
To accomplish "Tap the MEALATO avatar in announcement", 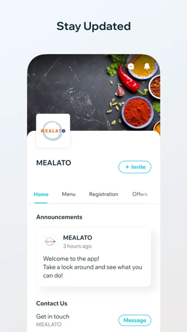I will point(50,241).
